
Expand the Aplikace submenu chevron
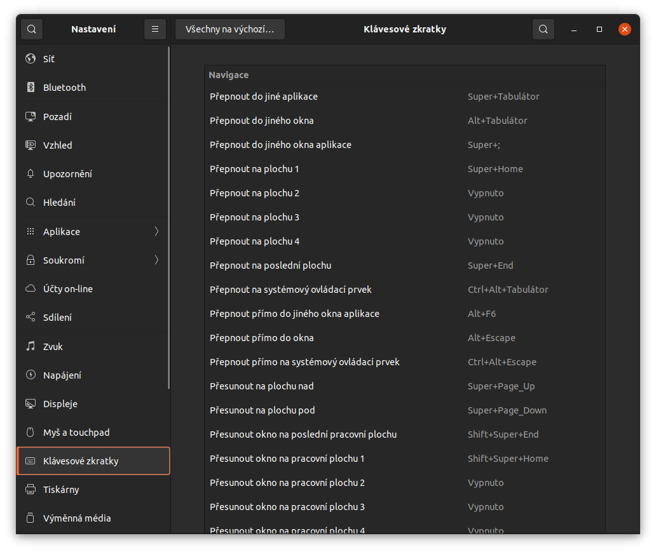point(156,232)
